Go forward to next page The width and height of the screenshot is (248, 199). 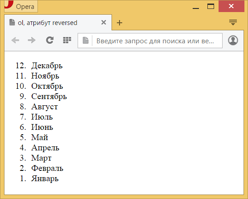32,40
